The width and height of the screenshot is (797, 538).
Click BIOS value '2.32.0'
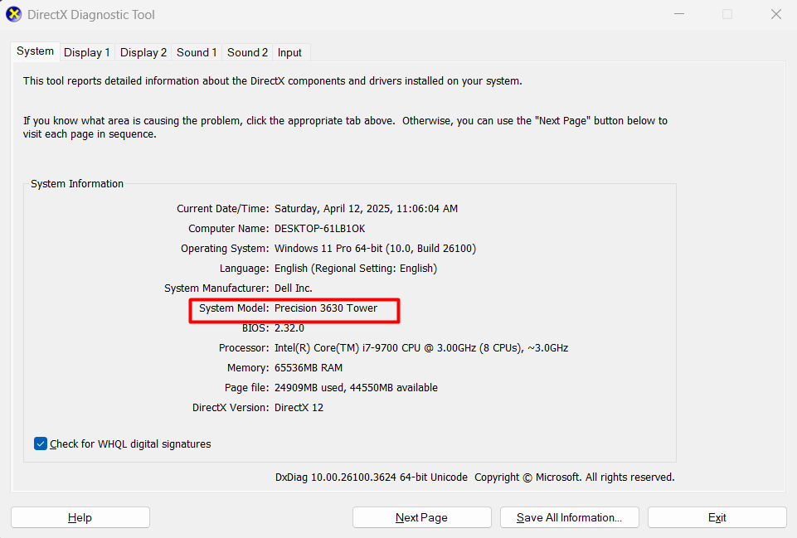pyautogui.click(x=289, y=327)
